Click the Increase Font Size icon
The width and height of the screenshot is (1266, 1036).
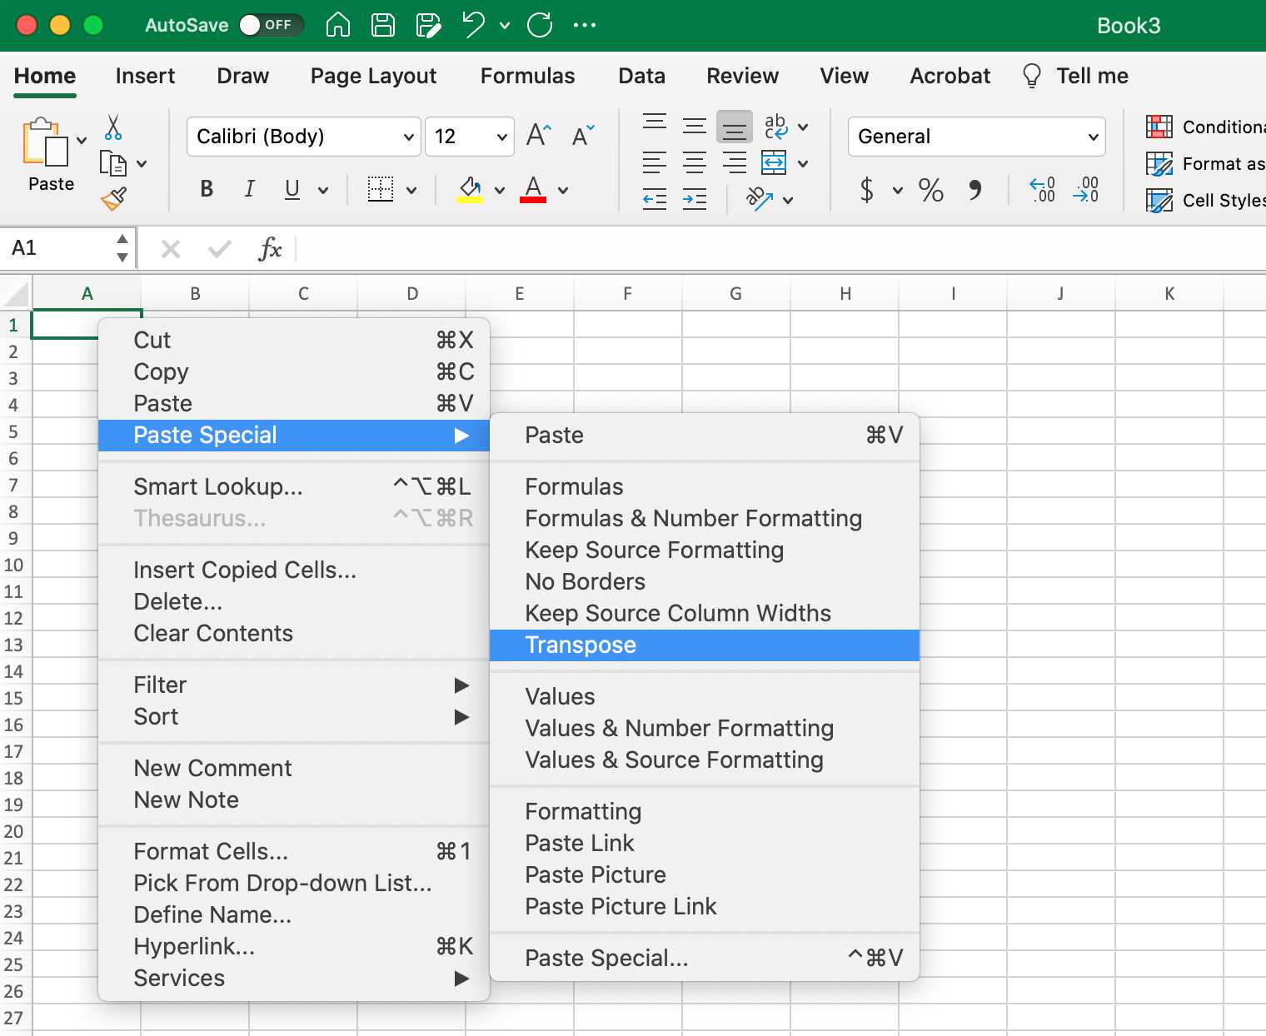[539, 136]
